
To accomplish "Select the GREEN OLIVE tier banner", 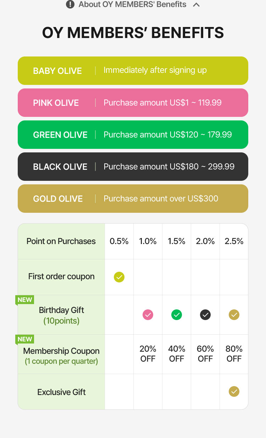I will coord(133,135).
